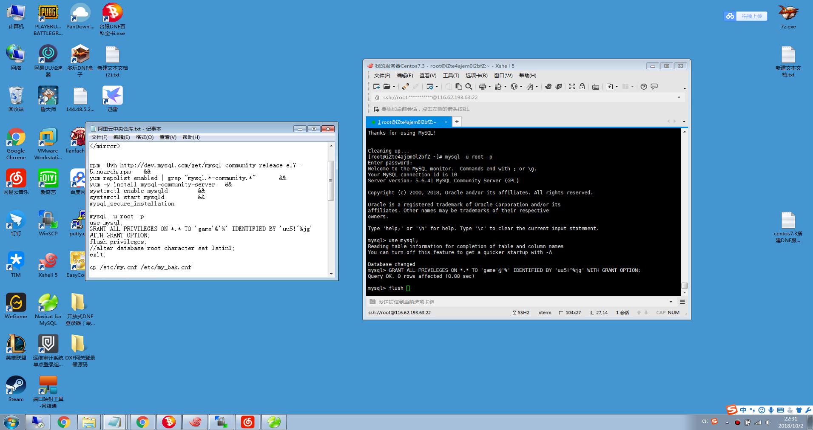Click the Paste icon on Xshell toolbar
This screenshot has height=430, width=813.
459,87
